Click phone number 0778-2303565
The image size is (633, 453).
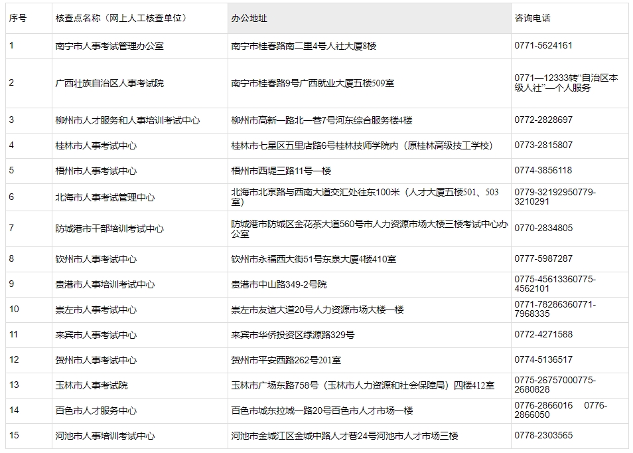(543, 435)
